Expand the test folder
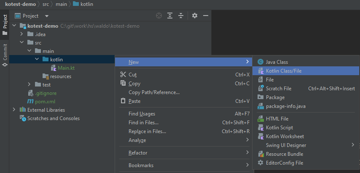This screenshot has width=360, height=173. (29, 84)
